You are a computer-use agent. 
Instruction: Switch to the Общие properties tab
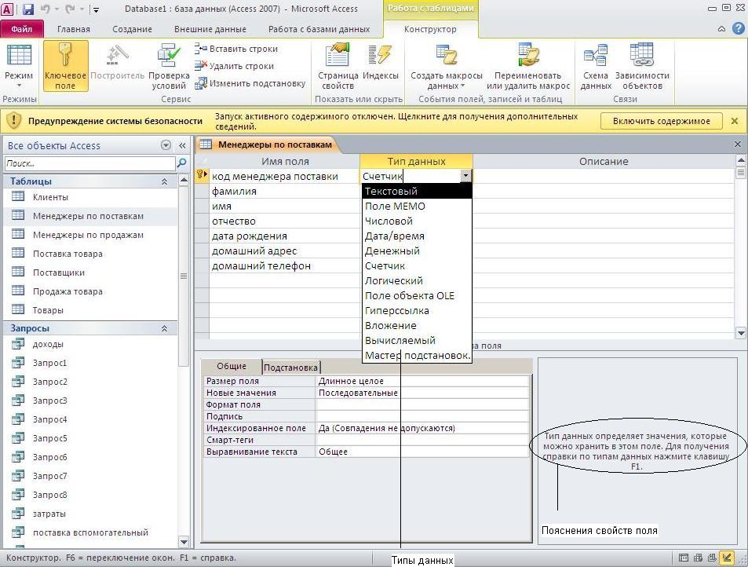(x=232, y=366)
